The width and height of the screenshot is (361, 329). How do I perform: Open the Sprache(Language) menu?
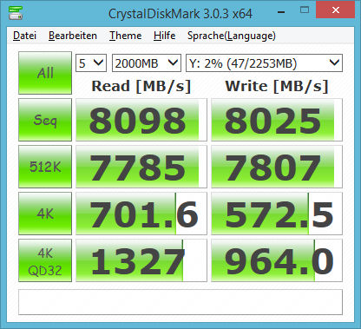tap(232, 36)
